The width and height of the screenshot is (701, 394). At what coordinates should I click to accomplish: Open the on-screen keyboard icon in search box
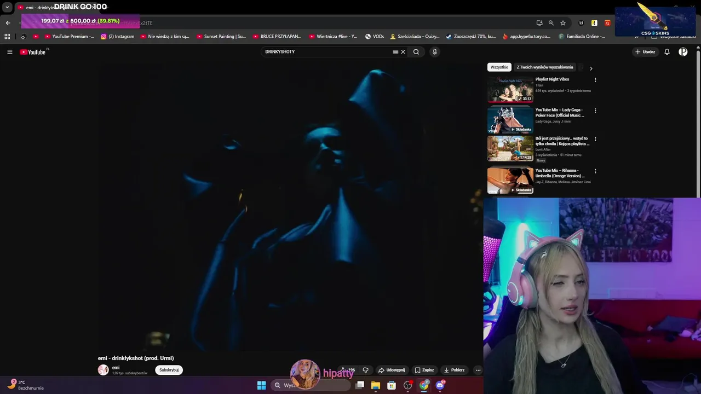(395, 52)
